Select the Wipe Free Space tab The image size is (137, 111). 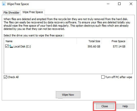click(33, 12)
